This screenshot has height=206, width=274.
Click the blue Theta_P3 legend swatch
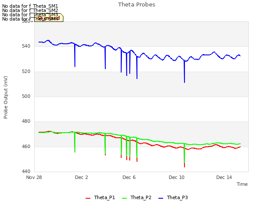(161, 198)
